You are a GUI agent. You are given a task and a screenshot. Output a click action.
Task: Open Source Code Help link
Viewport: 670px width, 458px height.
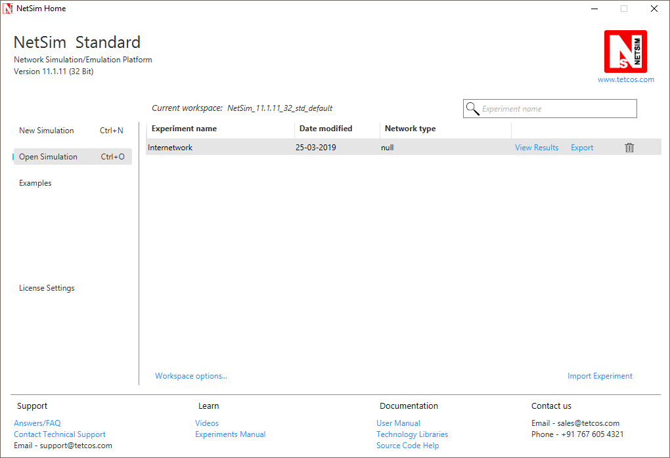pyautogui.click(x=407, y=445)
